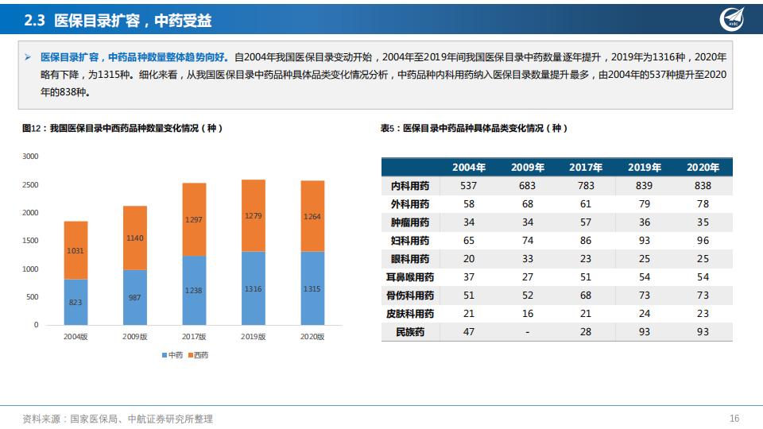Click cell 28 in 民族药 row

coord(586,332)
